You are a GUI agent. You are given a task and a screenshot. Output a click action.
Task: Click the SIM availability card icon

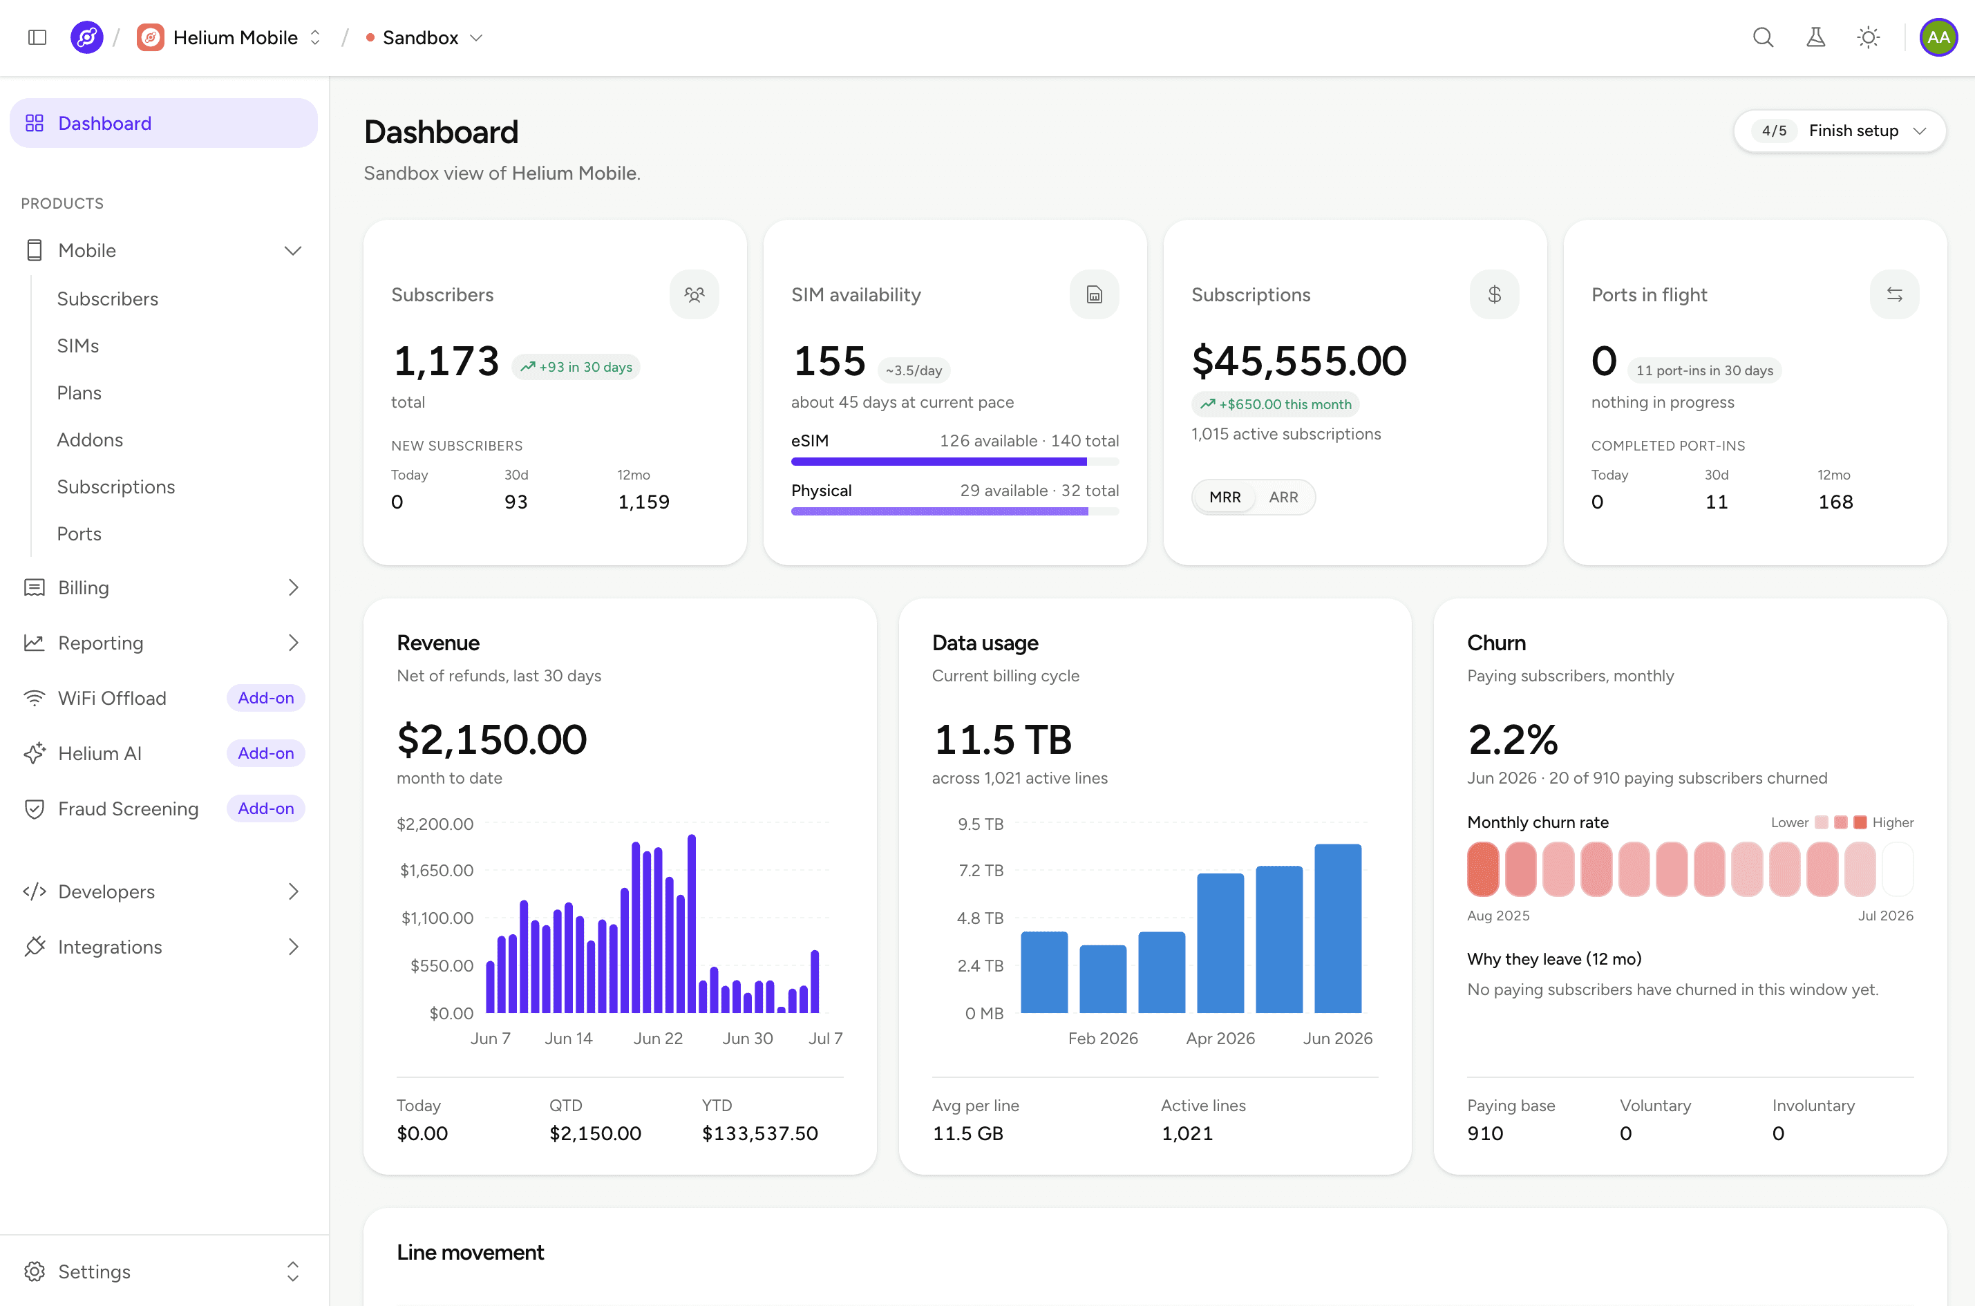1094,294
